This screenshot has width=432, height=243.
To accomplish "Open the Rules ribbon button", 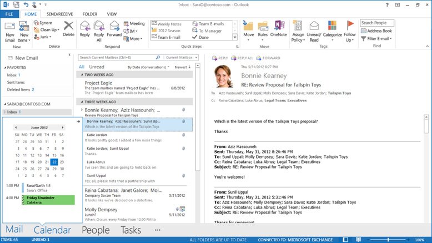I will coord(263,32).
